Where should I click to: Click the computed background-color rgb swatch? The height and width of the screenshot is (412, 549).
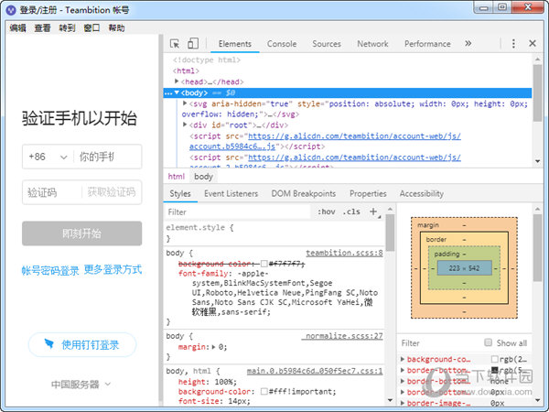click(495, 359)
